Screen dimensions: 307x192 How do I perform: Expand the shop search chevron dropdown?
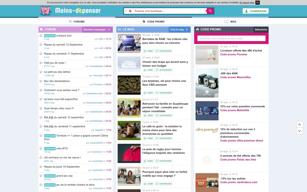click(126, 11)
